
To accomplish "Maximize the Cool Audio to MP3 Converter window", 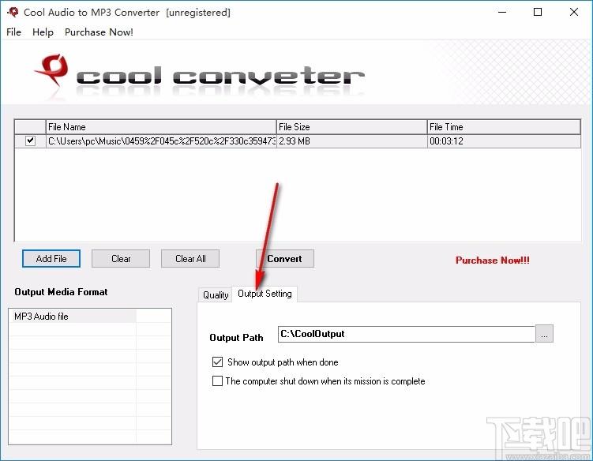I will (538, 12).
